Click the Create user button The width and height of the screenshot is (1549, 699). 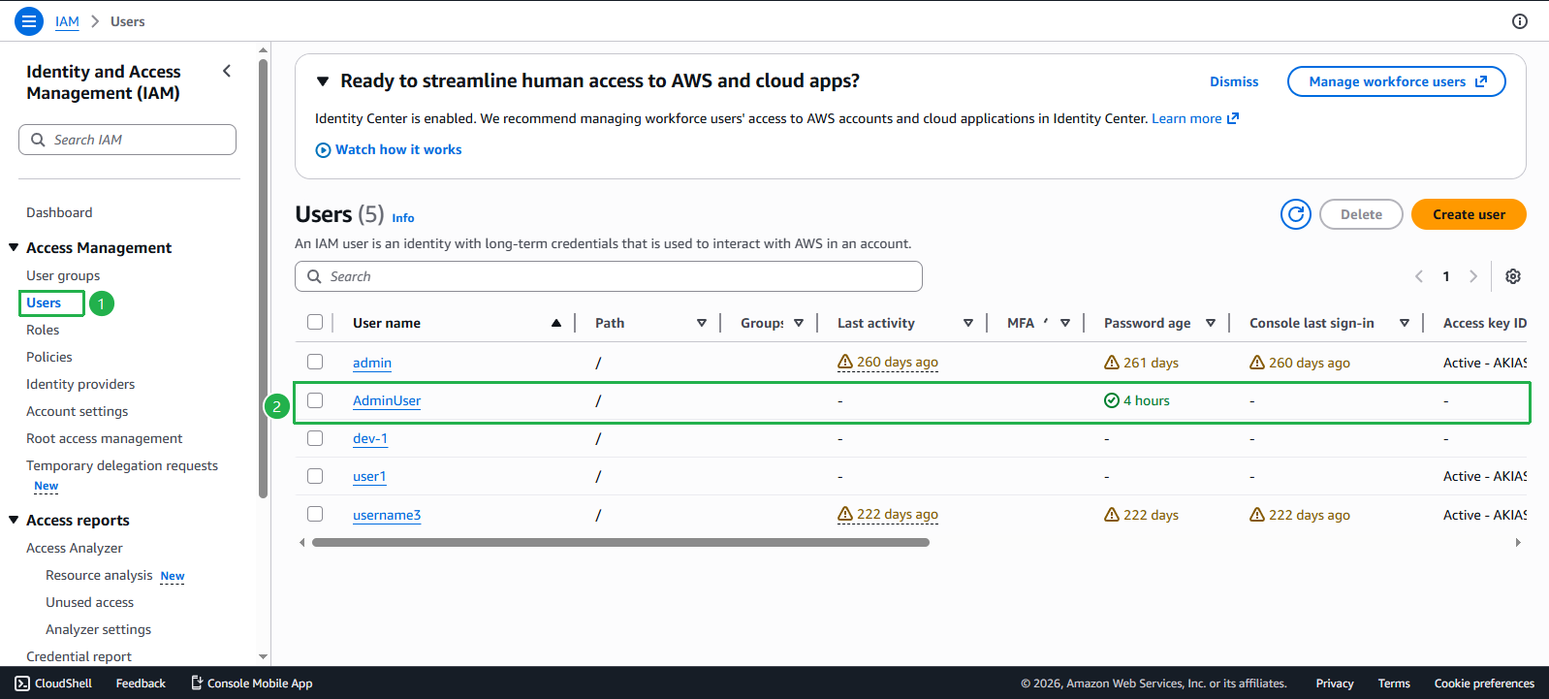pyautogui.click(x=1469, y=214)
